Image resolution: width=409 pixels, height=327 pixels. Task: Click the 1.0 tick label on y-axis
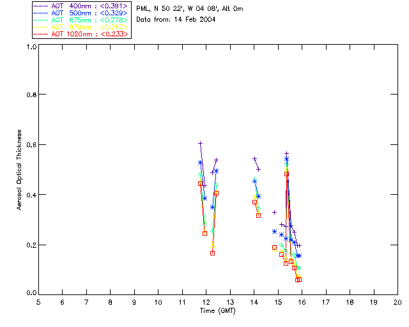(x=31, y=47)
